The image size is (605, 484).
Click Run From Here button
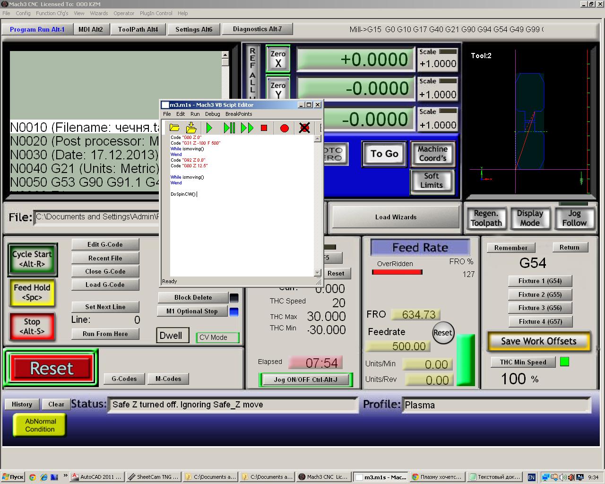105,334
